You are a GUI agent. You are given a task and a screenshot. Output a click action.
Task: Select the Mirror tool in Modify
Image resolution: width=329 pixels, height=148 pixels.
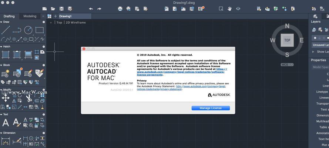pos(14,101)
